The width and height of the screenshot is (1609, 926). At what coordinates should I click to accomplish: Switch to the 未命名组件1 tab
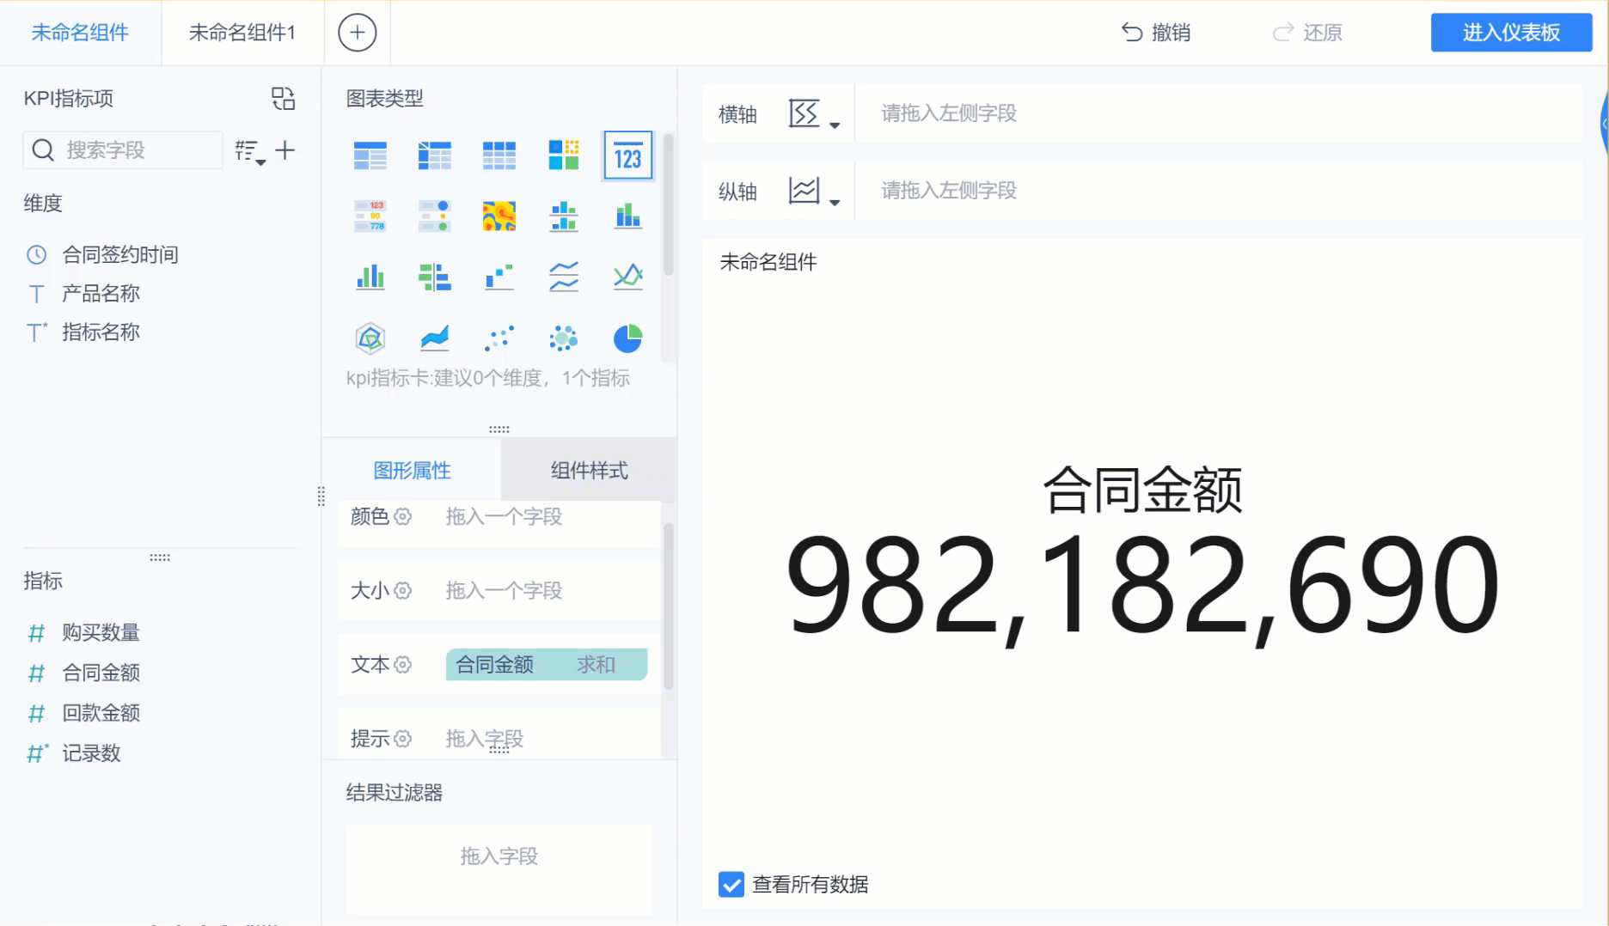coord(241,32)
